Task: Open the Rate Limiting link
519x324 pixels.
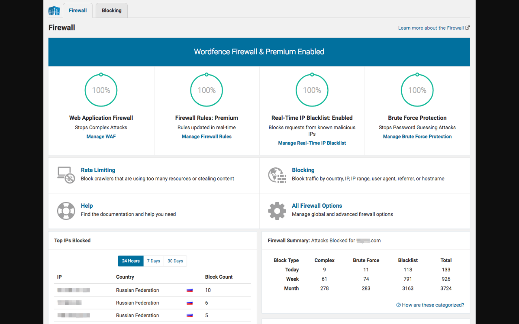Action: tap(98, 170)
